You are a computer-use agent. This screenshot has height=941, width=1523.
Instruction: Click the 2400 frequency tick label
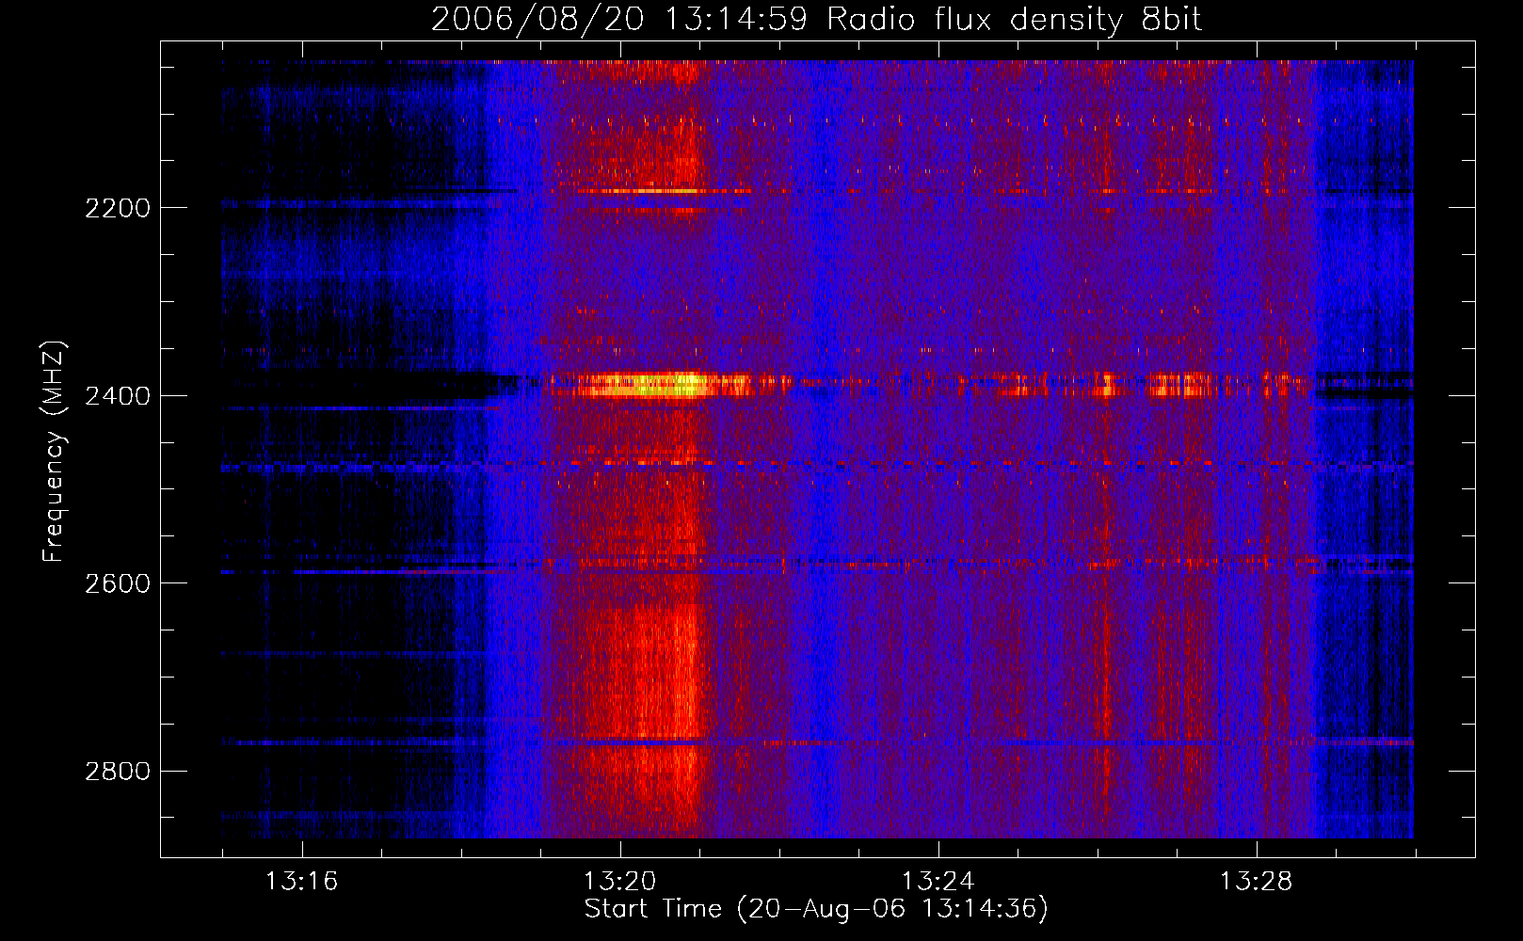118,395
